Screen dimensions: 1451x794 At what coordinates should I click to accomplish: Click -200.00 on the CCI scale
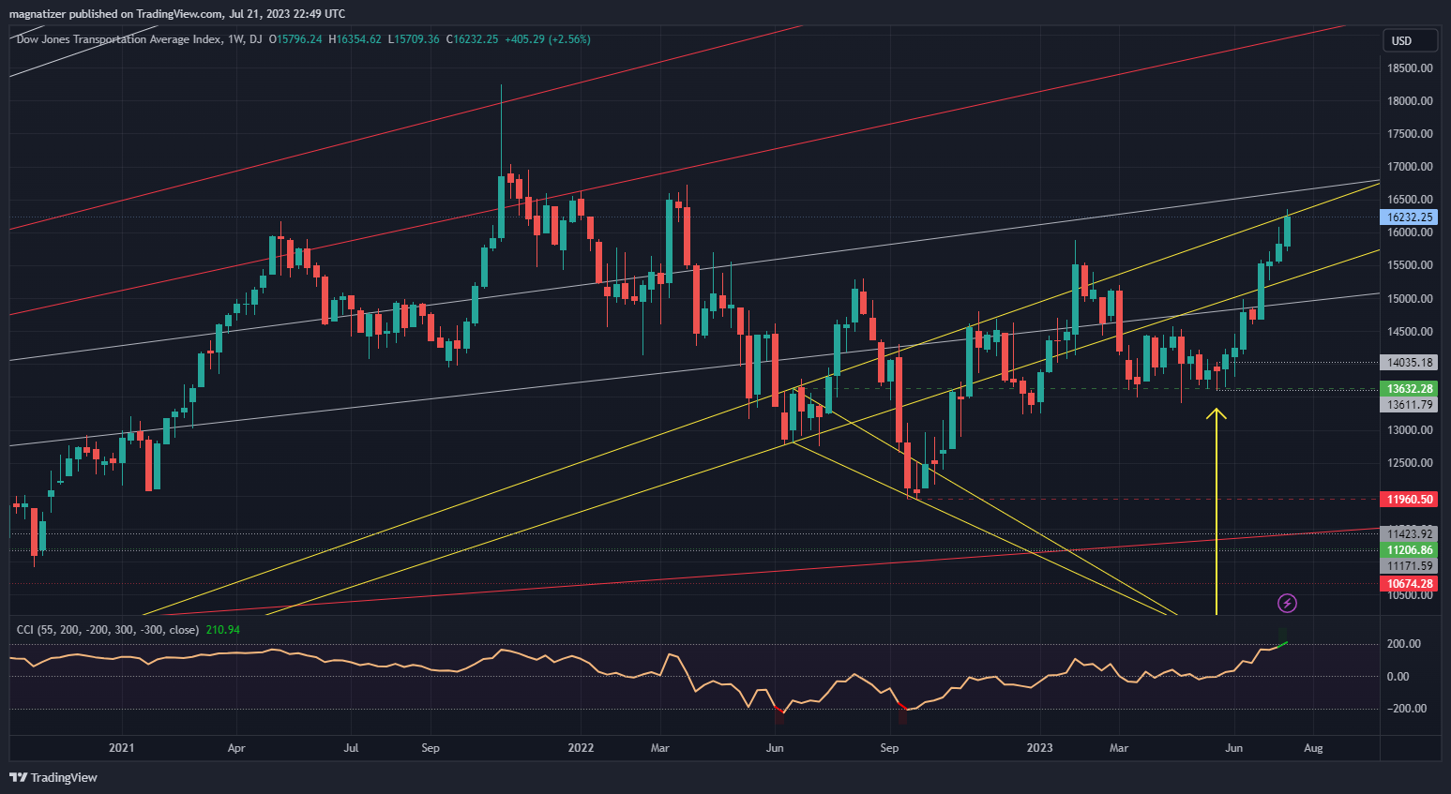(x=1406, y=709)
